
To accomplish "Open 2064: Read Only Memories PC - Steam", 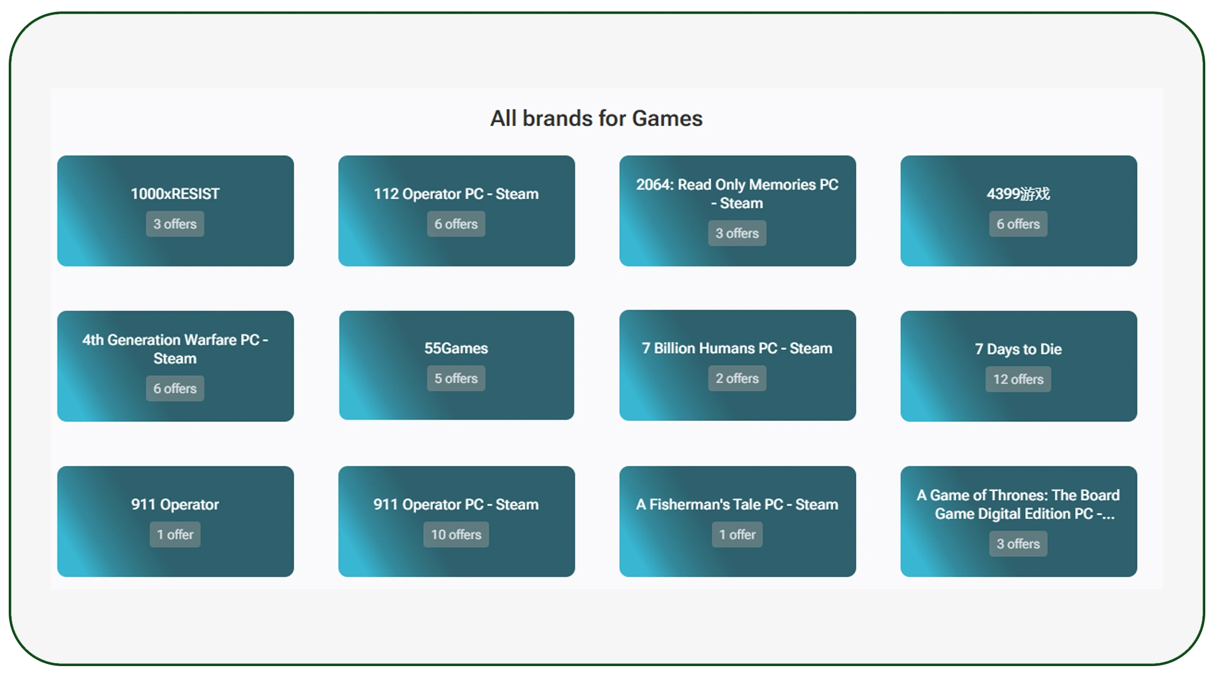I will (x=737, y=211).
